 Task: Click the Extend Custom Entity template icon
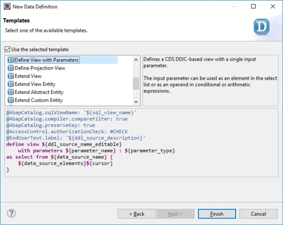11,100
